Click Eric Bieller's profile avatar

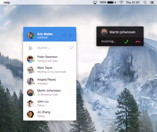30,35
